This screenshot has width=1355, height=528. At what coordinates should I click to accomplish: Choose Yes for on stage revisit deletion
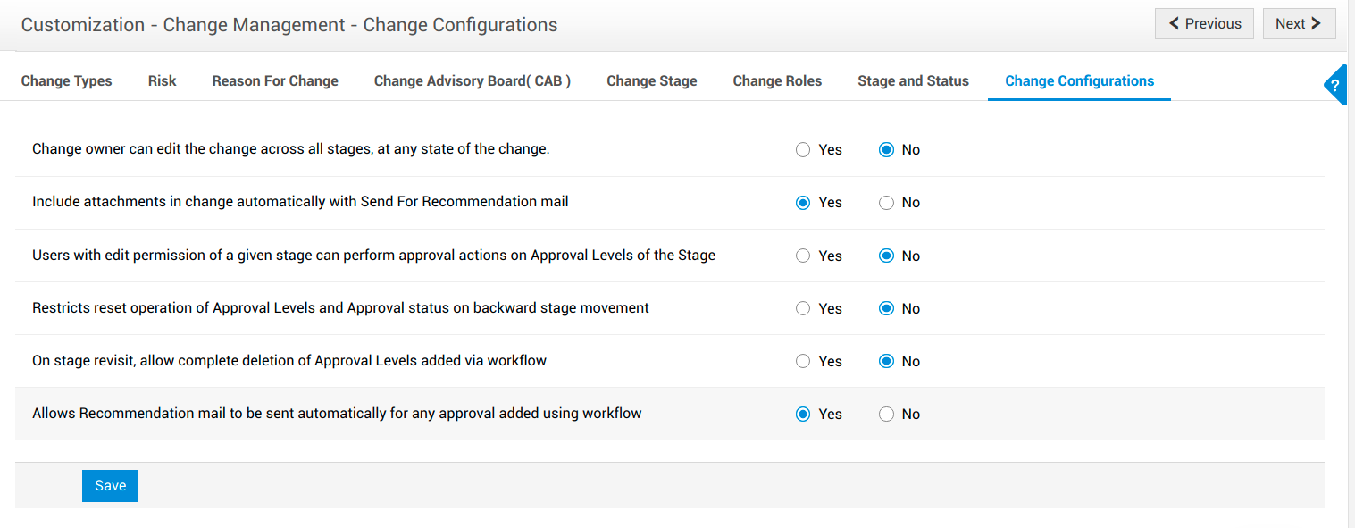tap(803, 361)
